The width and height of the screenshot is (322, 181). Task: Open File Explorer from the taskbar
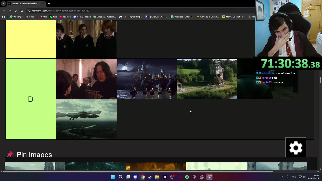click(x=157, y=177)
